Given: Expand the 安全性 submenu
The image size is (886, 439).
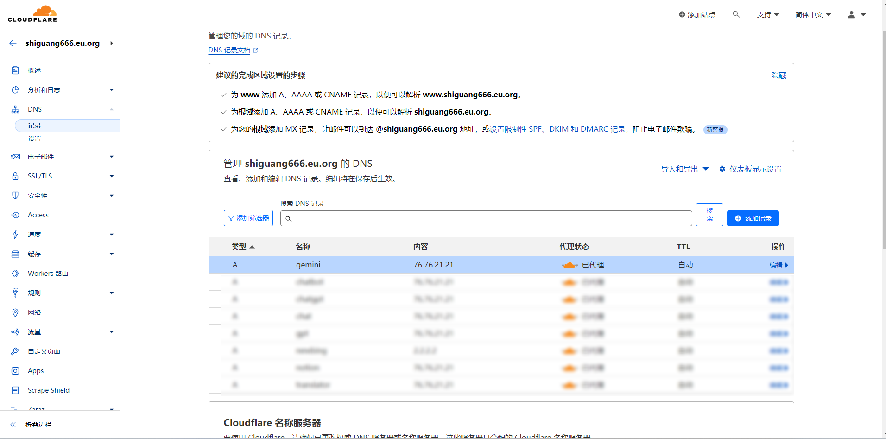Looking at the screenshot, I should pyautogui.click(x=112, y=196).
